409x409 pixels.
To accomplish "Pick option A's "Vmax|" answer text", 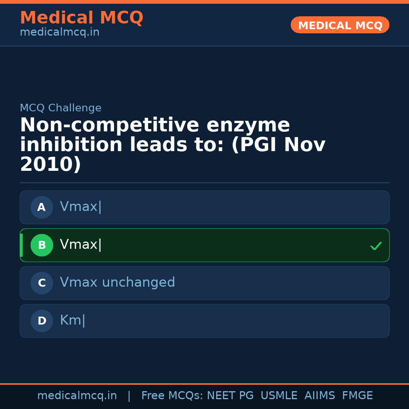I will pos(81,207).
